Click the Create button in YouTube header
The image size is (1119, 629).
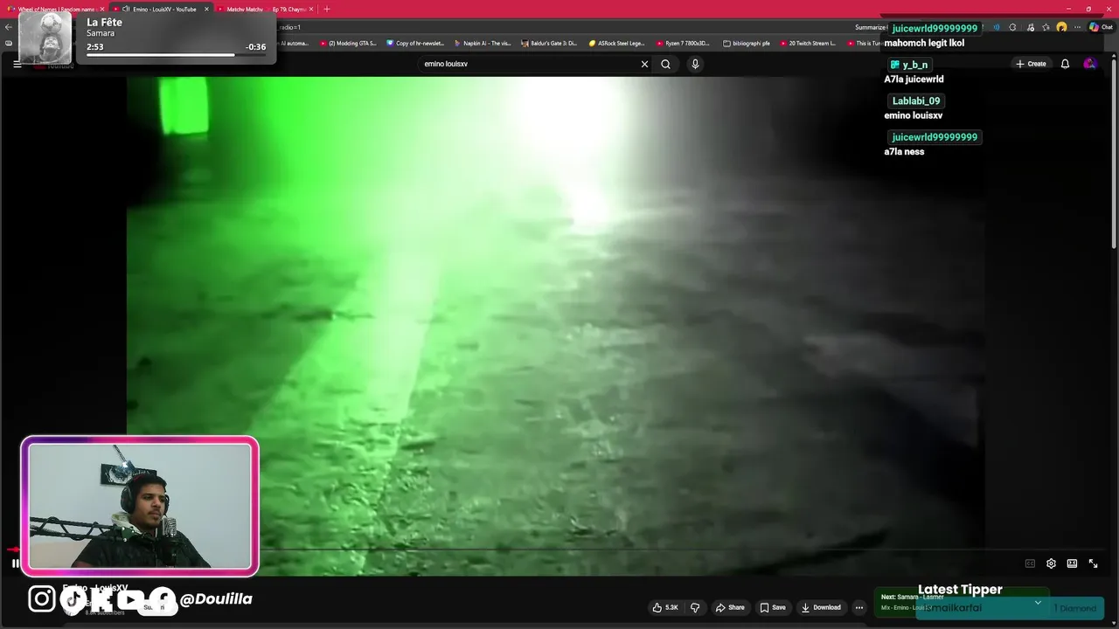pos(1031,64)
